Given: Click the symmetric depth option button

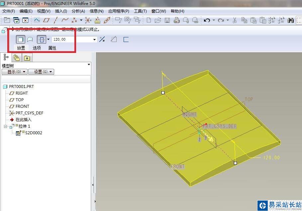Looking at the screenshot, I should 42,39.
